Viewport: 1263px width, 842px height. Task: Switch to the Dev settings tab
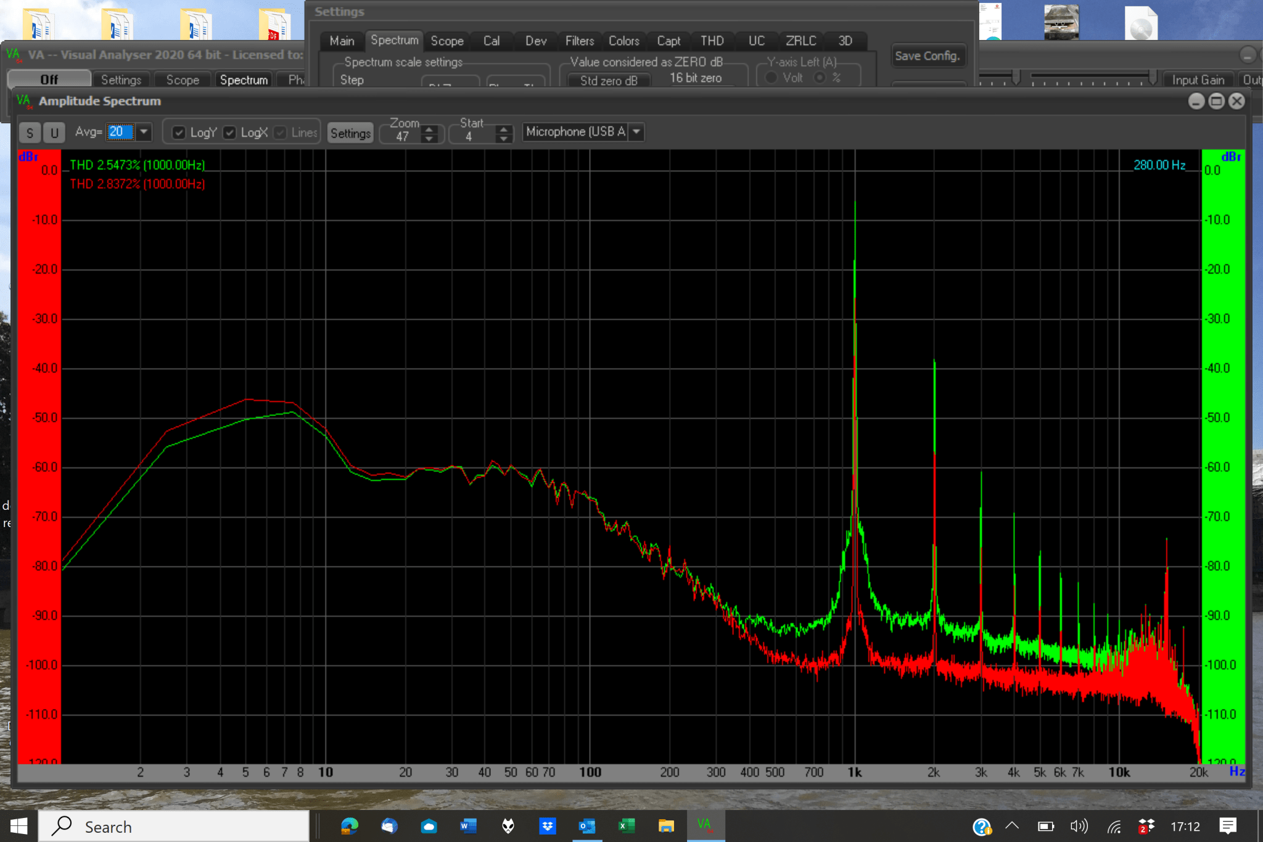[536, 41]
